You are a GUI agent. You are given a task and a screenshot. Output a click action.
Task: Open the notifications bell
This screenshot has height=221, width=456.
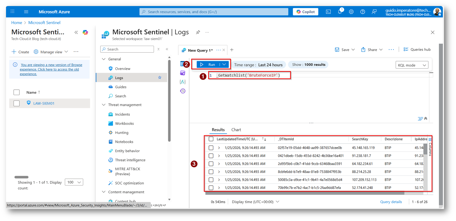point(340,12)
